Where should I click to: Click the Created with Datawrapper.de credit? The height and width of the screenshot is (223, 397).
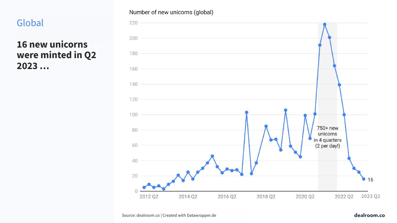click(189, 215)
